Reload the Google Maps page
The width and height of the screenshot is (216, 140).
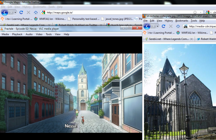click(x=21, y=12)
